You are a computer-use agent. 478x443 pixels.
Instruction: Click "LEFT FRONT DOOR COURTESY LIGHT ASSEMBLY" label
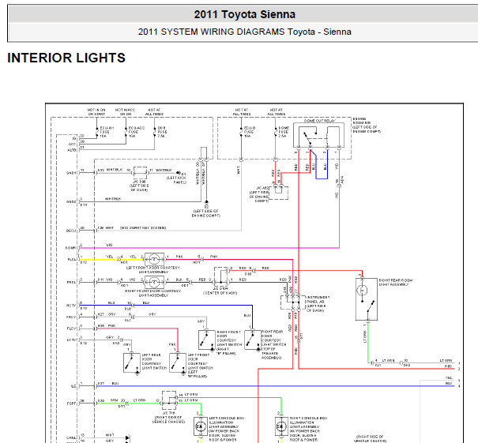[153, 269]
